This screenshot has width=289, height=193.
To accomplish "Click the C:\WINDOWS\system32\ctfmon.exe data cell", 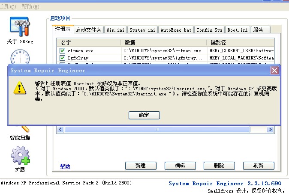I will pyautogui.click(x=162, y=51).
